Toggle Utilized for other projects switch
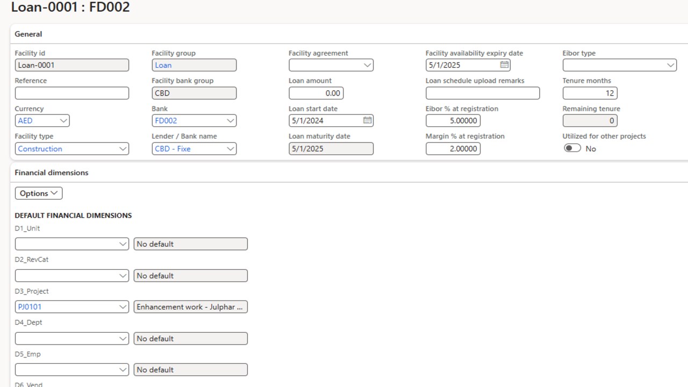This screenshot has height=387, width=688. 572,148
